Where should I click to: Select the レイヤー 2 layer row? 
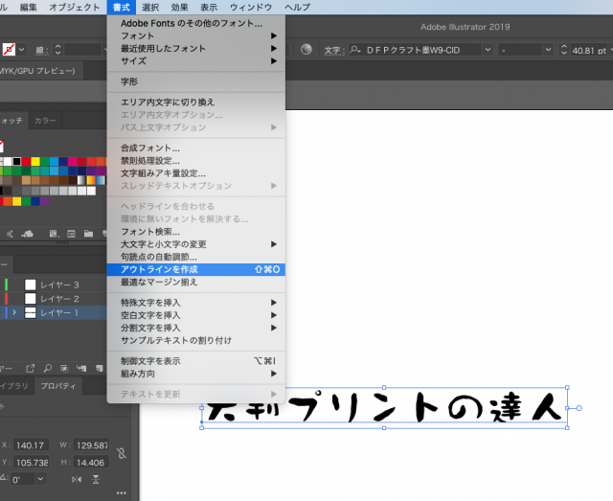point(54,299)
